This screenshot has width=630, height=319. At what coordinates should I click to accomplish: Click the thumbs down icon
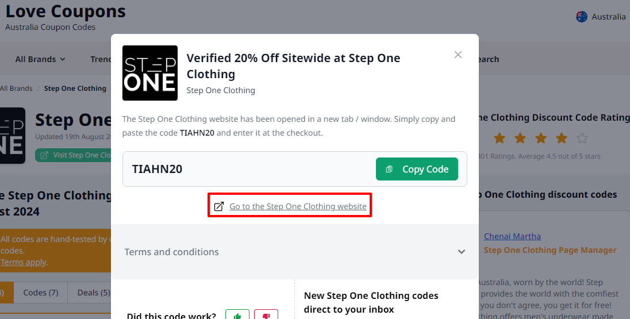[266, 316]
